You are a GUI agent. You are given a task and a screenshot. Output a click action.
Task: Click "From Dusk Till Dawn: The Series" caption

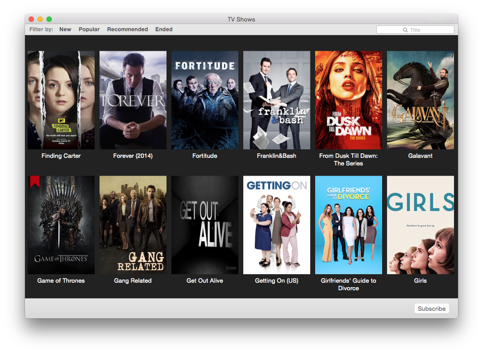pyautogui.click(x=348, y=160)
